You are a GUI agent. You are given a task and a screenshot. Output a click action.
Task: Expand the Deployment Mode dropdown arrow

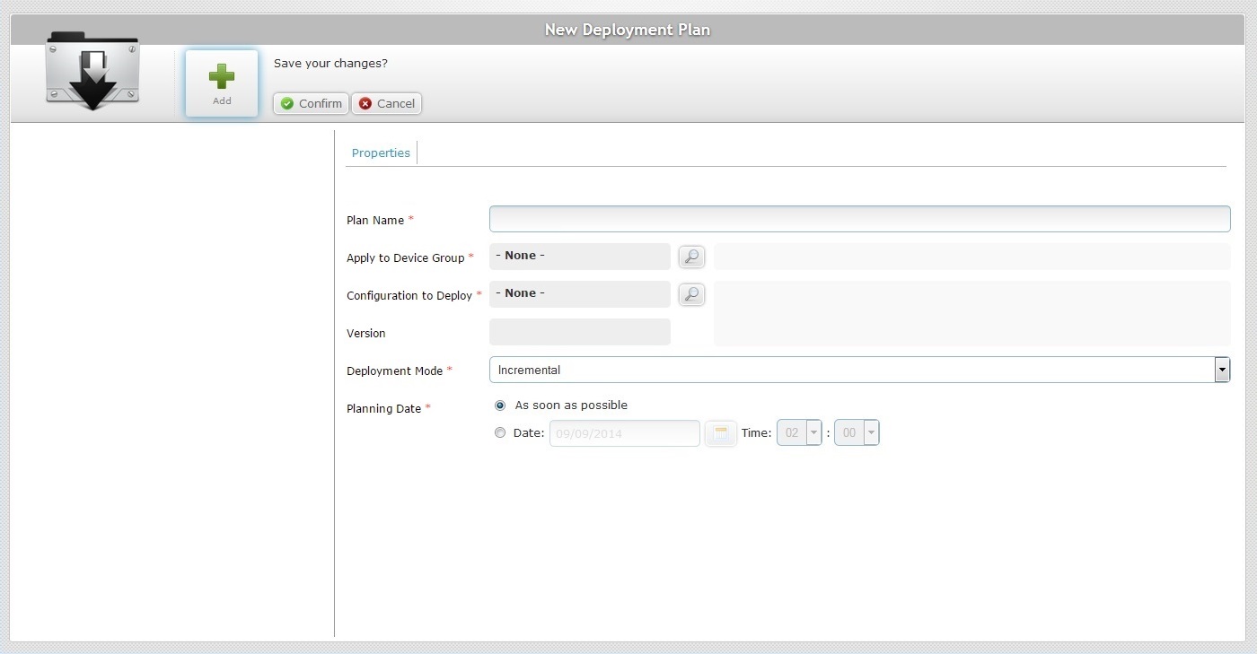click(1222, 370)
